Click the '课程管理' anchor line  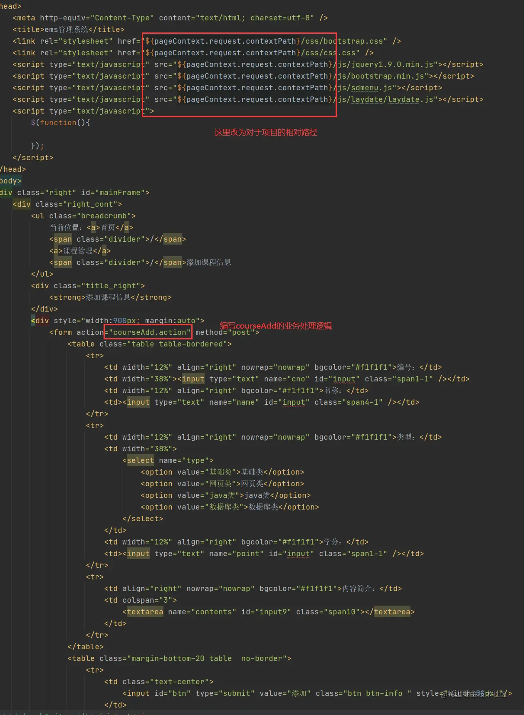(x=80, y=251)
